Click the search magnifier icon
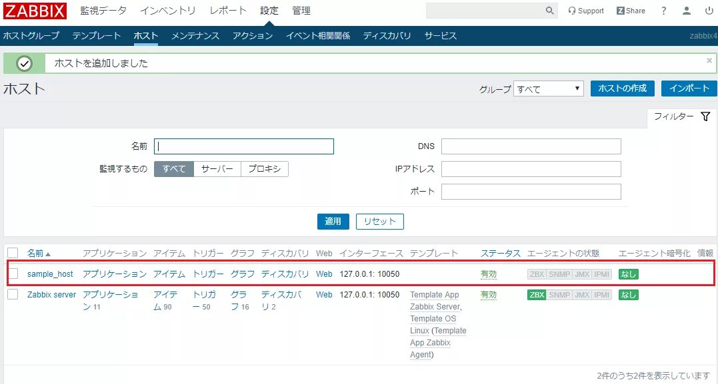 click(x=549, y=11)
